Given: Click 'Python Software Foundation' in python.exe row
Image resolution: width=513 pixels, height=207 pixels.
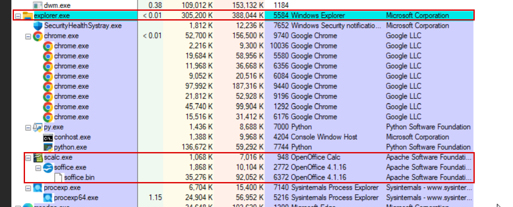Looking at the screenshot, I should coord(428,147).
